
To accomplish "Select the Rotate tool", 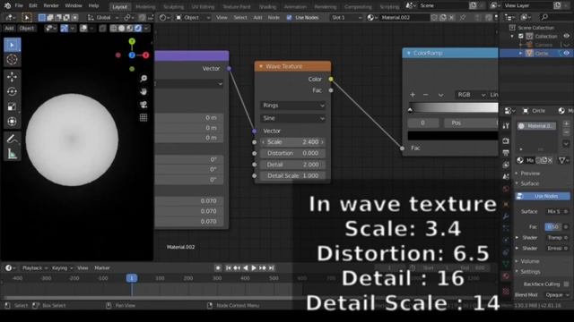I will click(12, 91).
